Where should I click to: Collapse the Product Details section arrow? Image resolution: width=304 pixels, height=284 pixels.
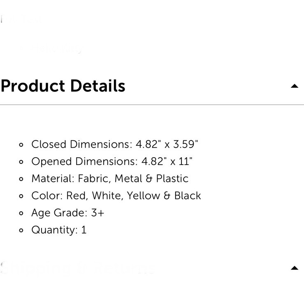294,86
